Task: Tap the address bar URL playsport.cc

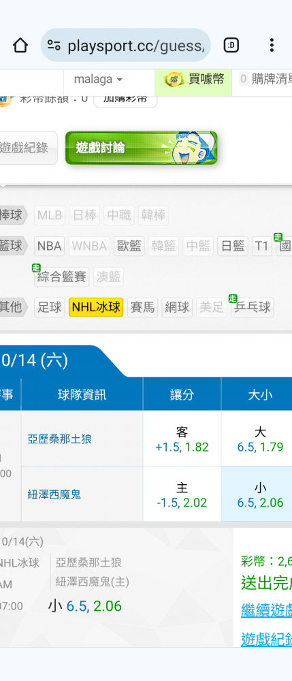Action: [x=136, y=45]
